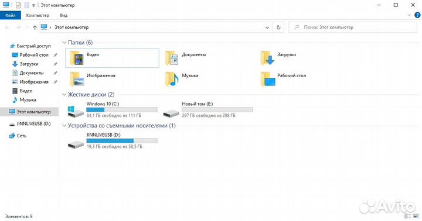The image size is (422, 221).
Task: Switch to details view icon in status bar
Action: [407, 216]
